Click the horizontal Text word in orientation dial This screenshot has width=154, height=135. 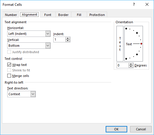[x=129, y=44]
